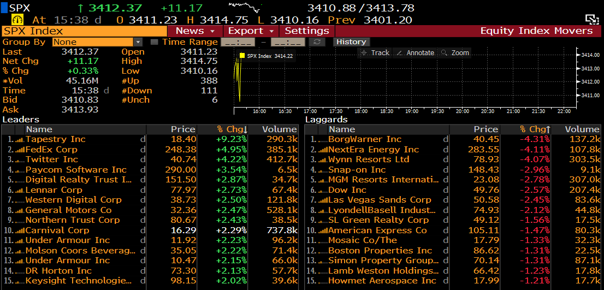Open the Tapestry Inc leader row

pyautogui.click(x=55, y=139)
